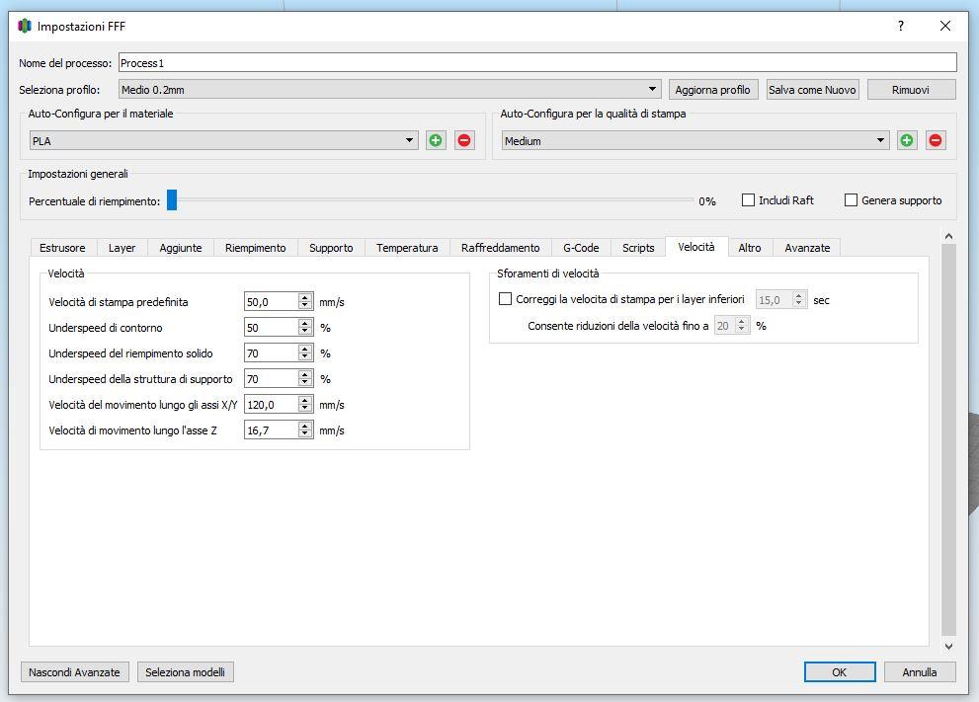Decrease Underspeed di contorno with down arrow

[x=305, y=332]
